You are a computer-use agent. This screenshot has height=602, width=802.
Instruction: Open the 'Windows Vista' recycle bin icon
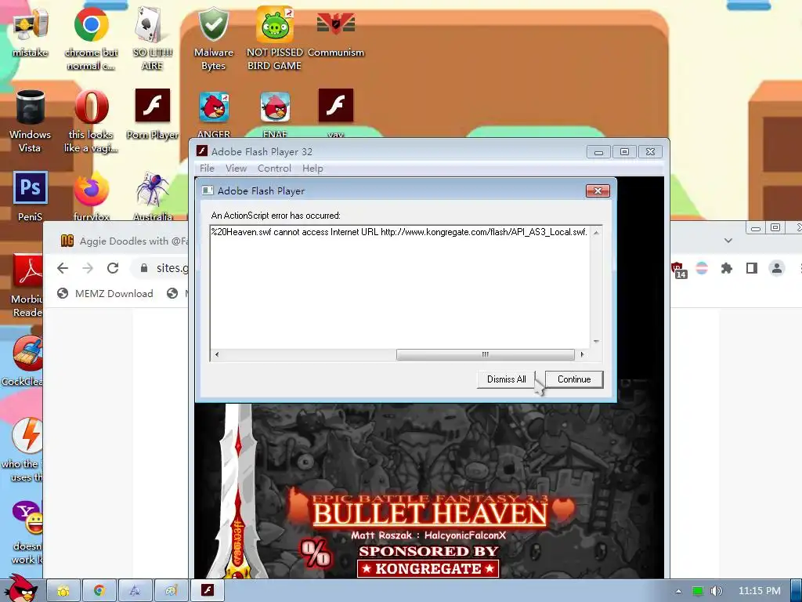30,121
